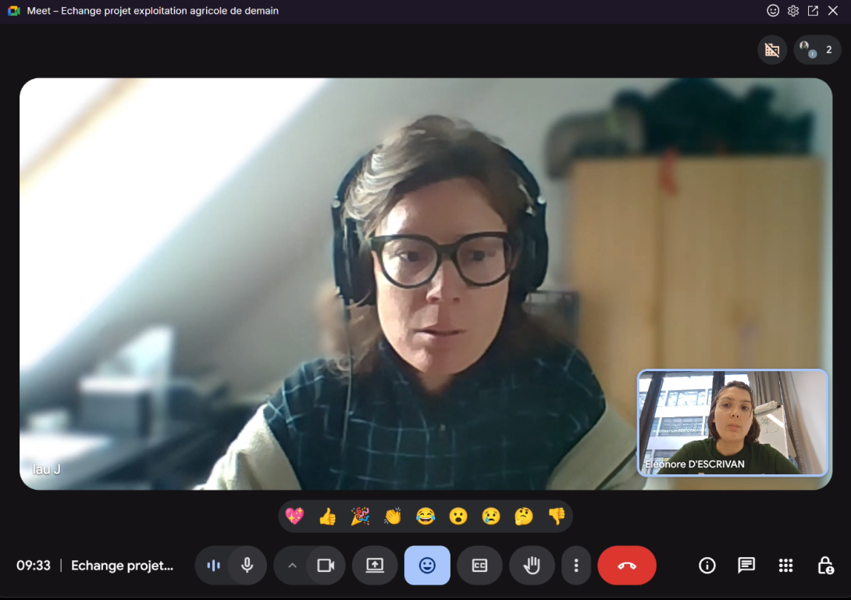Open Meet settings gear in title bar

[793, 11]
